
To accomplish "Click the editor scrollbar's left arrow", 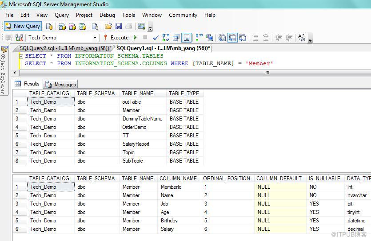I will tap(15, 73).
